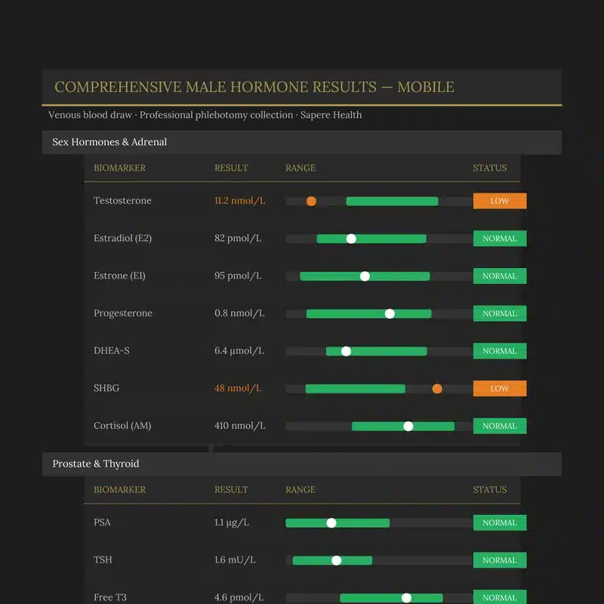The width and height of the screenshot is (604, 604).
Task: Click the white Estradiol (E2) range marker
Action: click(351, 239)
